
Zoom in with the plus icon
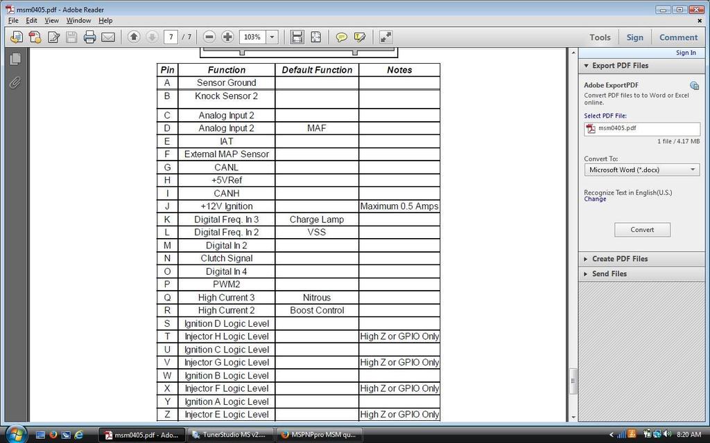pyautogui.click(x=227, y=37)
